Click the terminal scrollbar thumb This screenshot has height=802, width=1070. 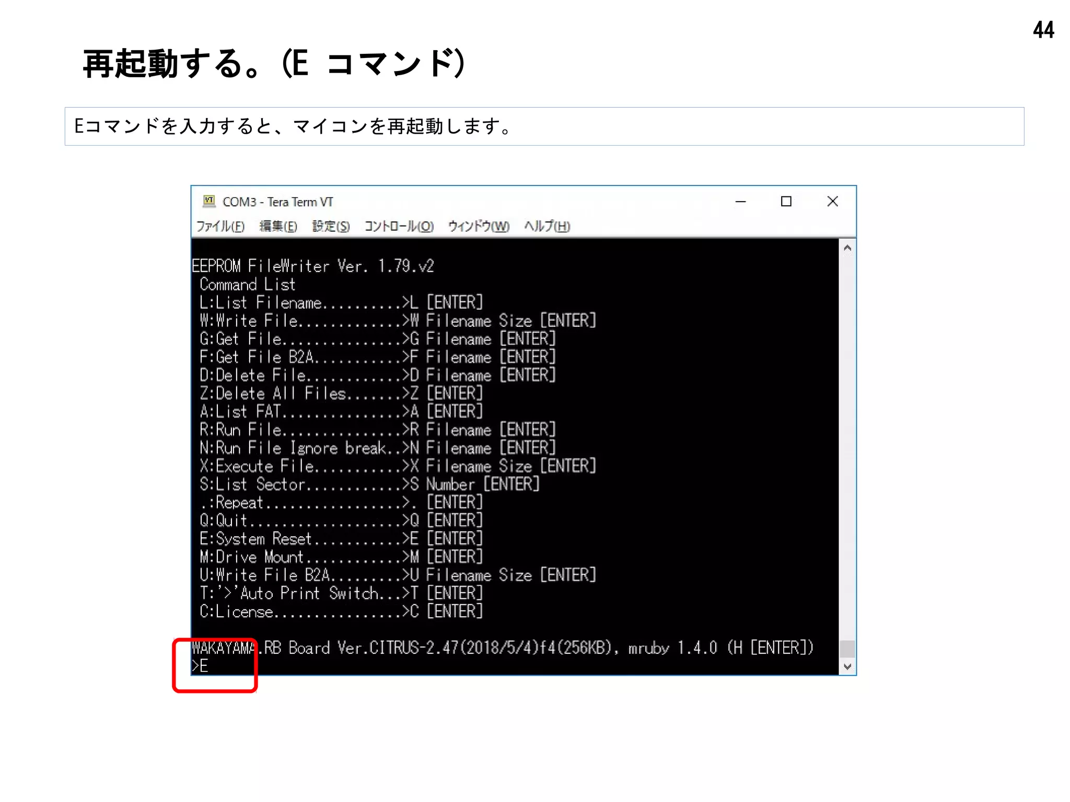click(x=847, y=649)
